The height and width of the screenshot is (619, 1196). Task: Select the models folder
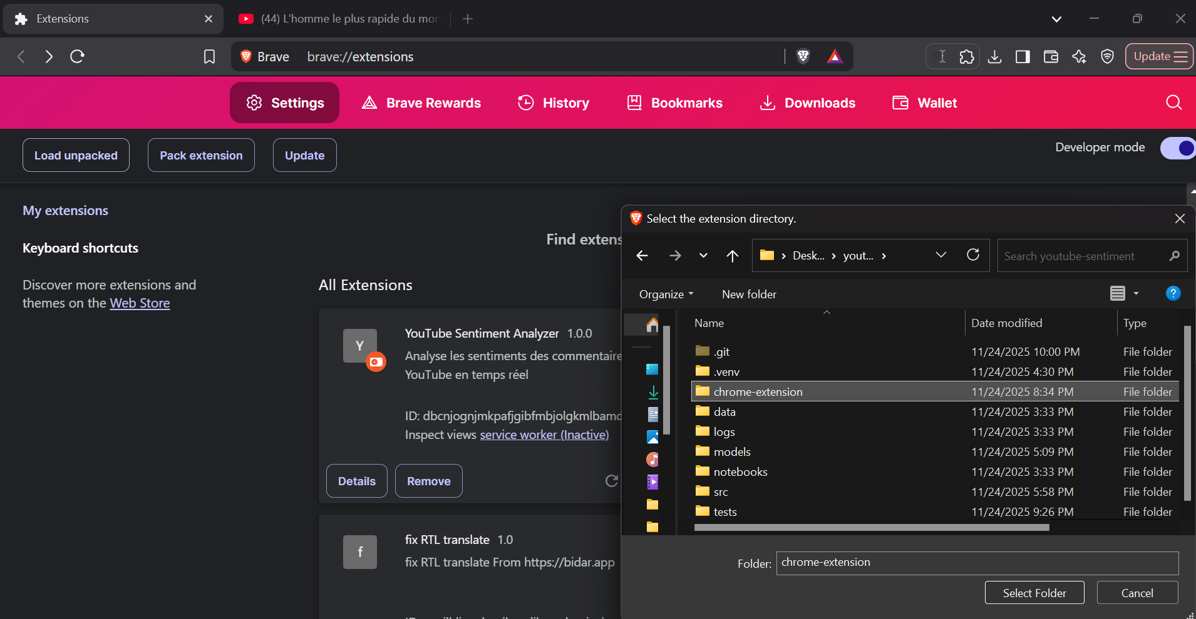pyautogui.click(x=935, y=451)
